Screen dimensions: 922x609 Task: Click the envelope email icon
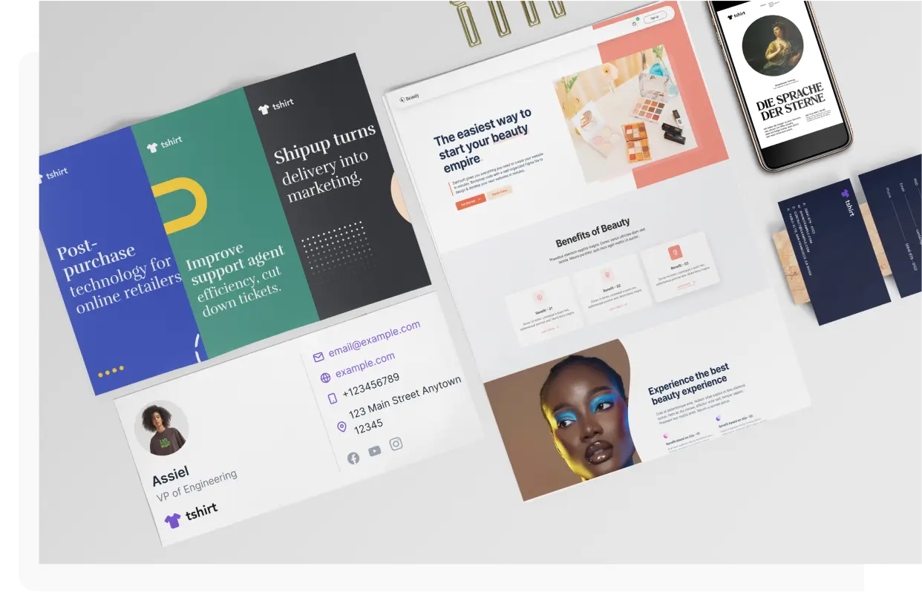coord(318,357)
